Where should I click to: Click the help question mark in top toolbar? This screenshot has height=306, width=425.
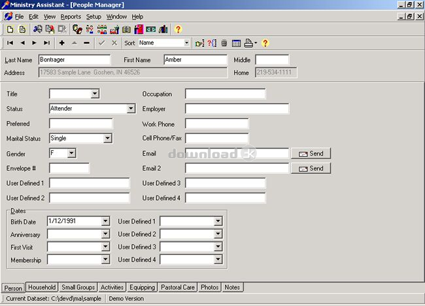coord(178,29)
